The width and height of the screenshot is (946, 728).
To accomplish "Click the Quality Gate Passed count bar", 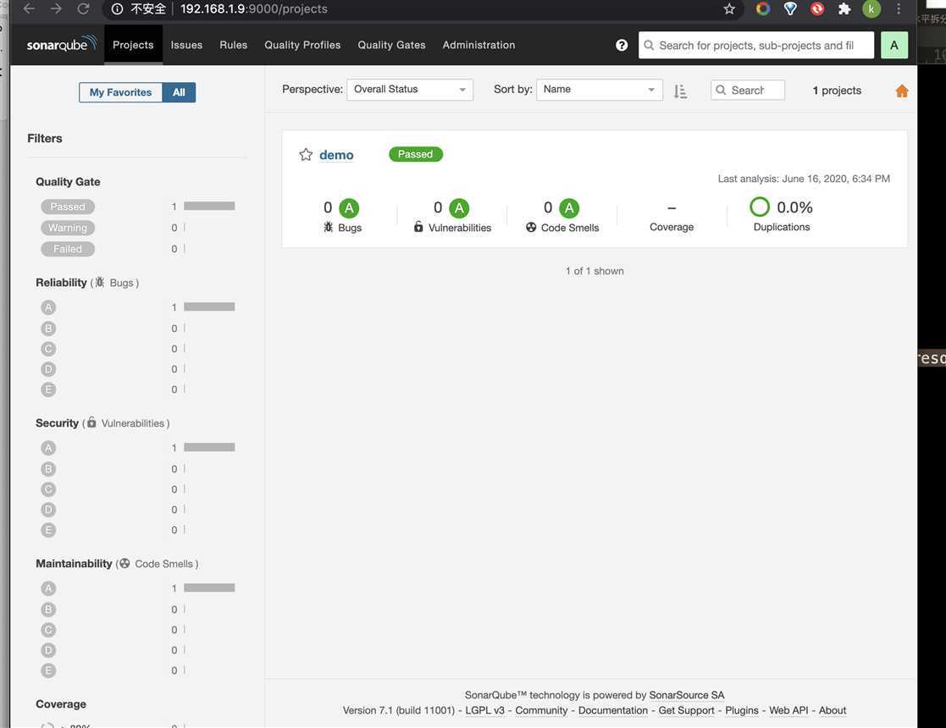I will [209, 207].
